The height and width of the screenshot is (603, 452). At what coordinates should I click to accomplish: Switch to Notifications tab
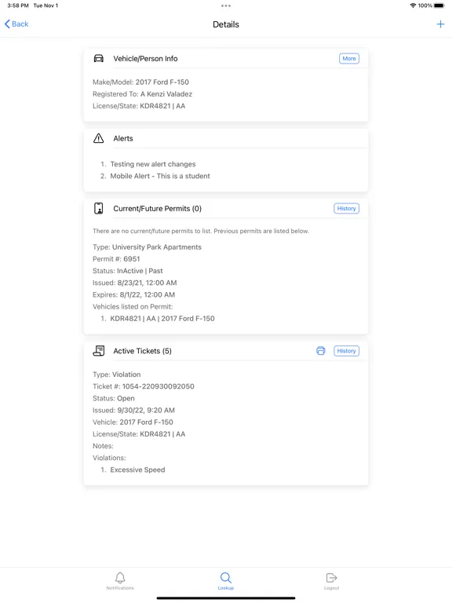[x=120, y=581]
